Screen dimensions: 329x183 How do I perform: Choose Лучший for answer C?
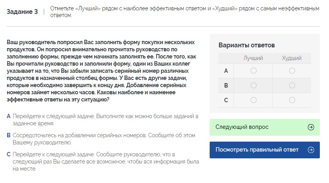253,100
